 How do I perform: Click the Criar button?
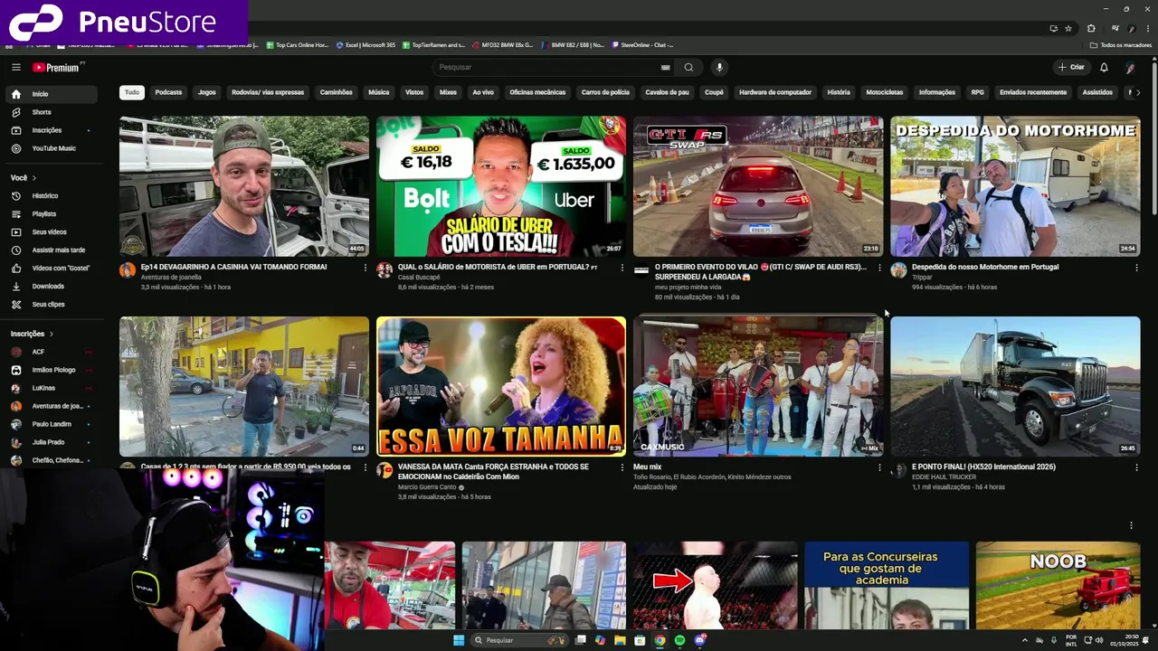point(1071,67)
